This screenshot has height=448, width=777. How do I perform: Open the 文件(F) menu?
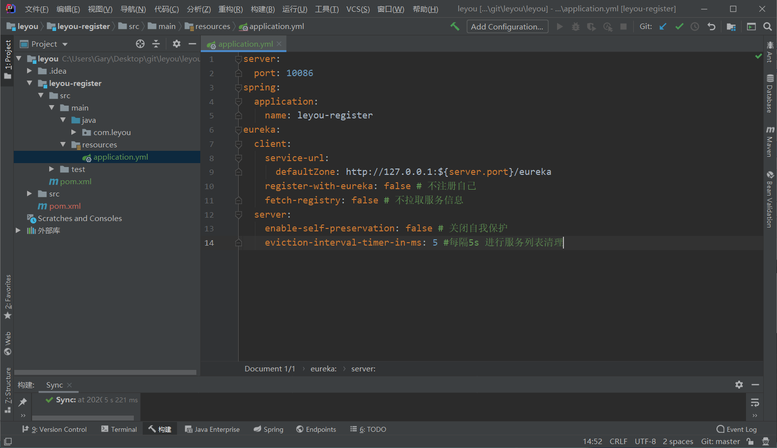(x=36, y=9)
